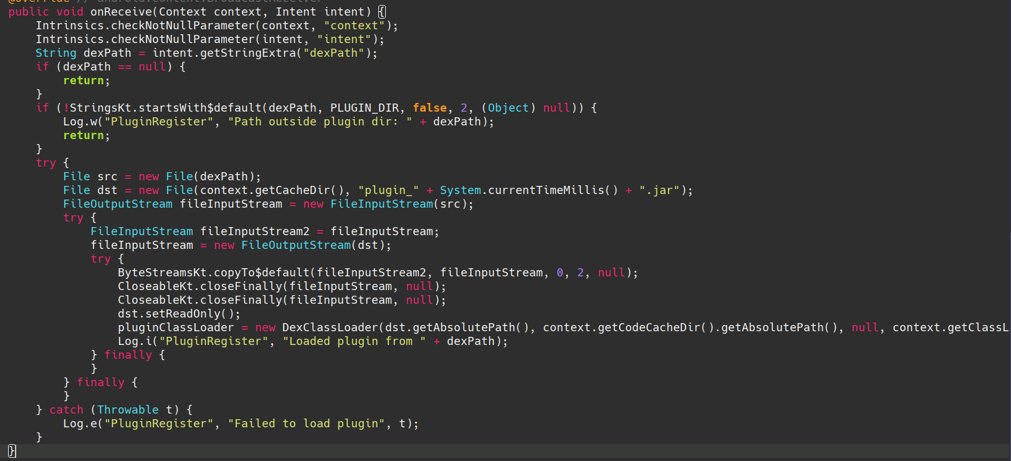The height and width of the screenshot is (461, 1011).
Task: Click System.currentTimeMillis() call
Action: (529, 190)
